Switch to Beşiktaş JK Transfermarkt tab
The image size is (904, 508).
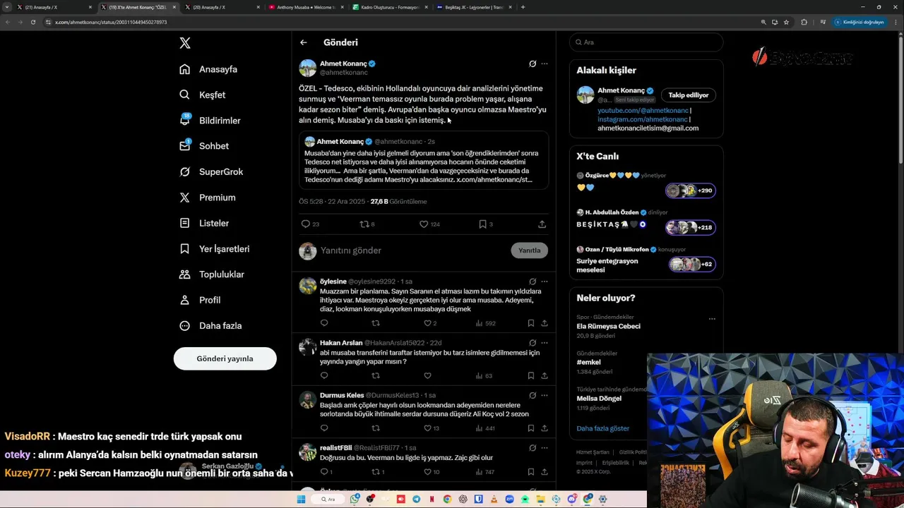pos(475,7)
